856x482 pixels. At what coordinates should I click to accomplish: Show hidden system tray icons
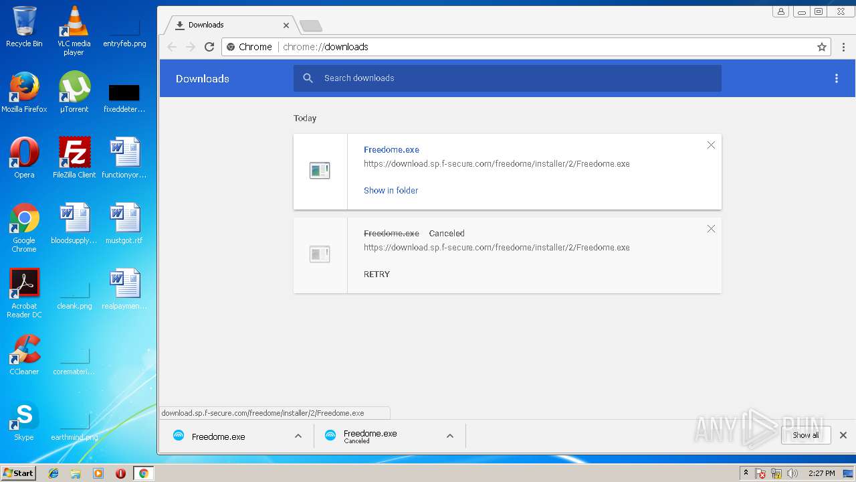point(746,473)
